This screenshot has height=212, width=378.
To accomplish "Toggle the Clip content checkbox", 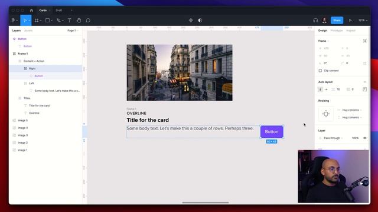I will point(320,71).
